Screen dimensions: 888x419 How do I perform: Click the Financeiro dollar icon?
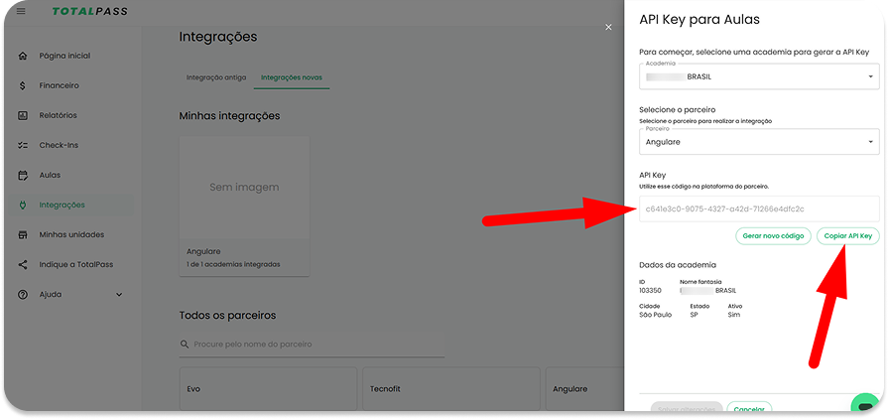23,85
